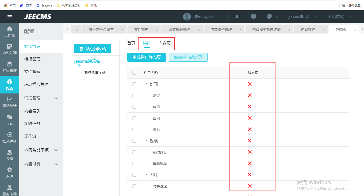Click the notification bell icon
Screen dimensions: 364x196
237,17
